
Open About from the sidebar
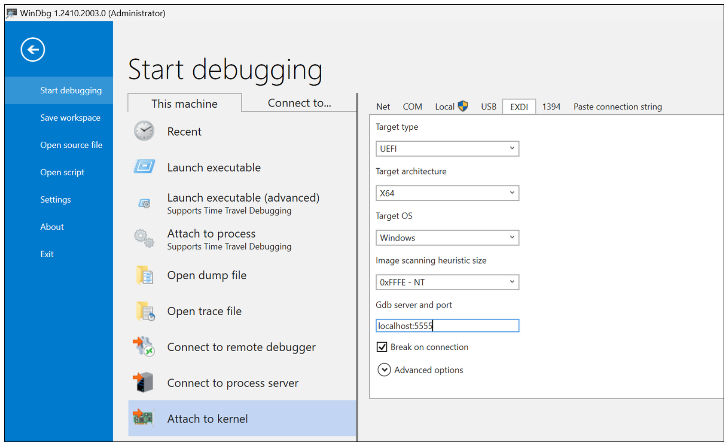click(59, 227)
